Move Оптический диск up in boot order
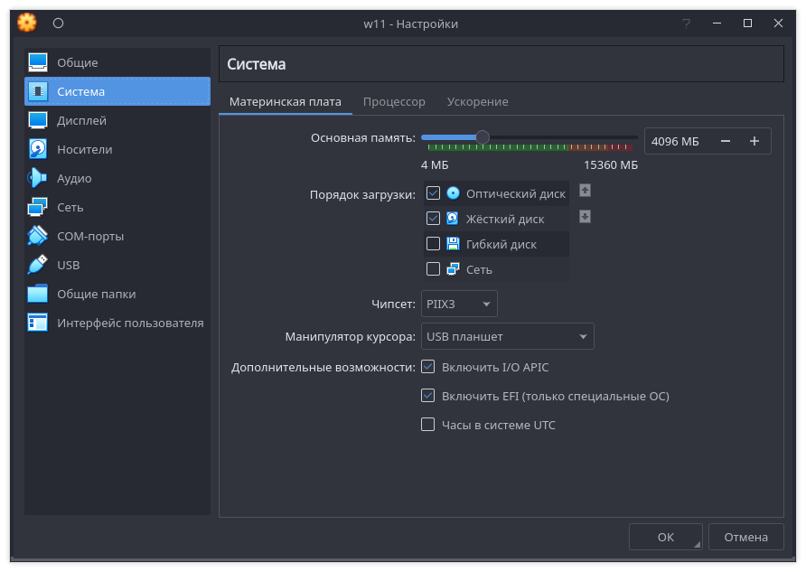 585,191
